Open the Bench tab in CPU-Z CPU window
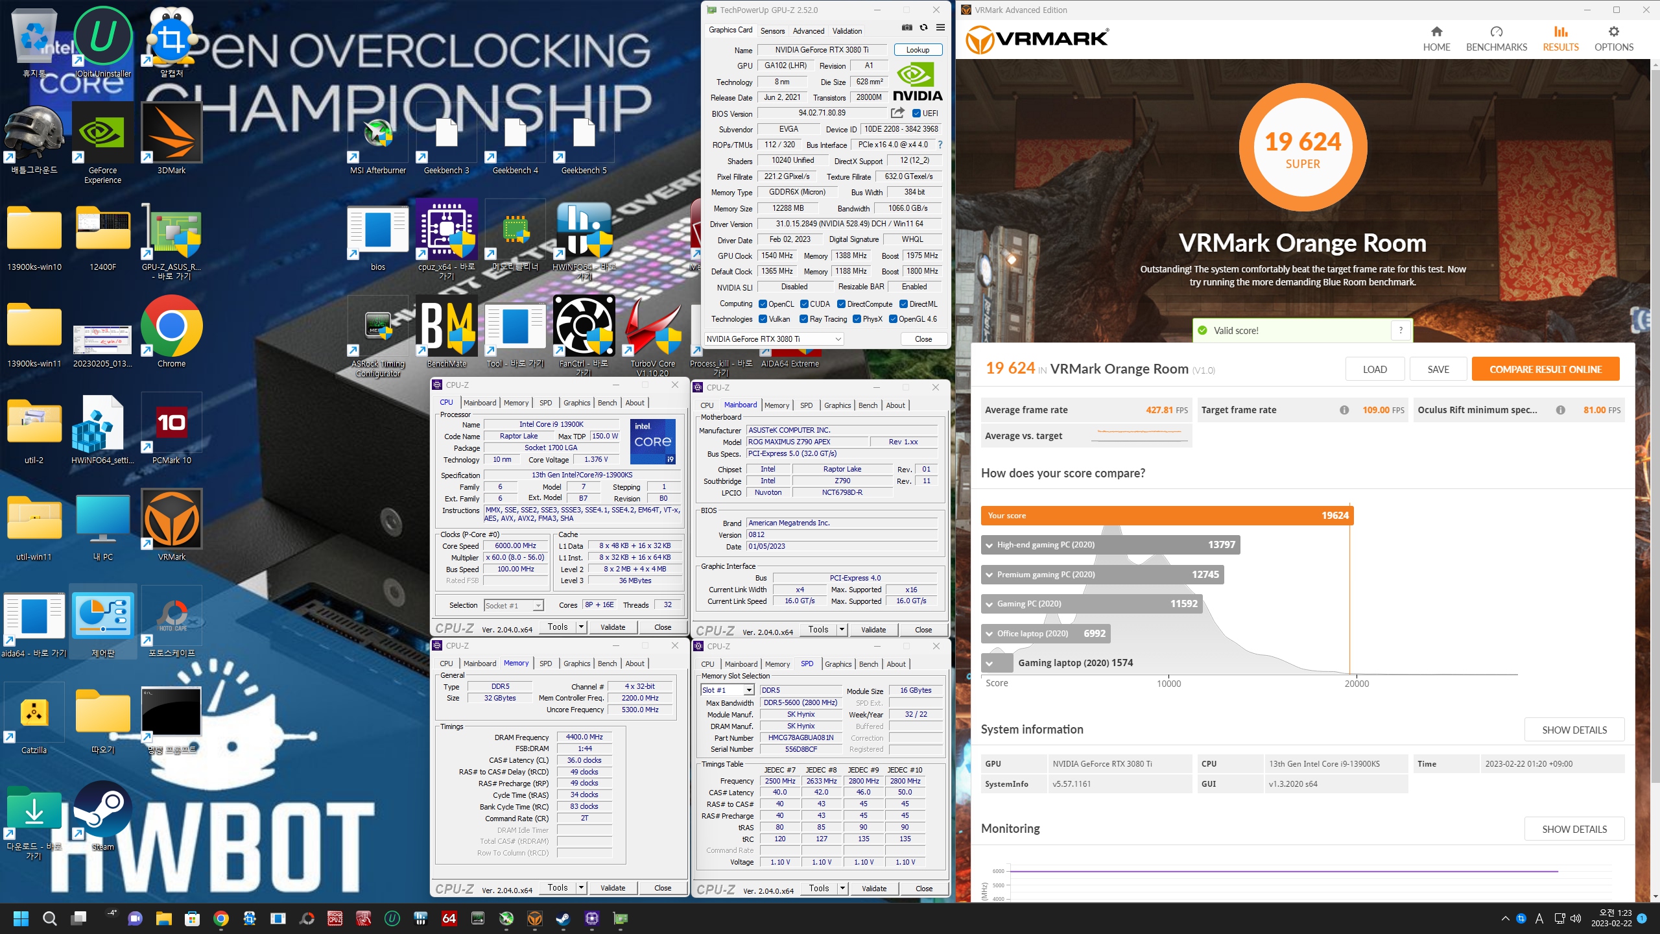 (x=607, y=403)
